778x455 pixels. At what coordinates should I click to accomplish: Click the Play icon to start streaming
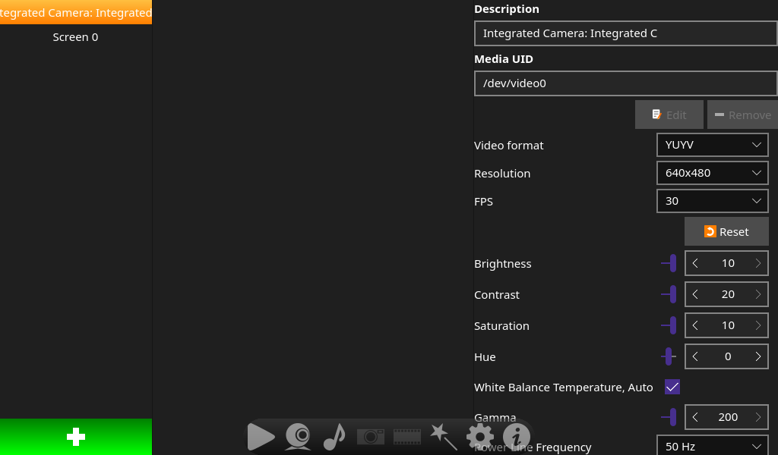click(261, 436)
